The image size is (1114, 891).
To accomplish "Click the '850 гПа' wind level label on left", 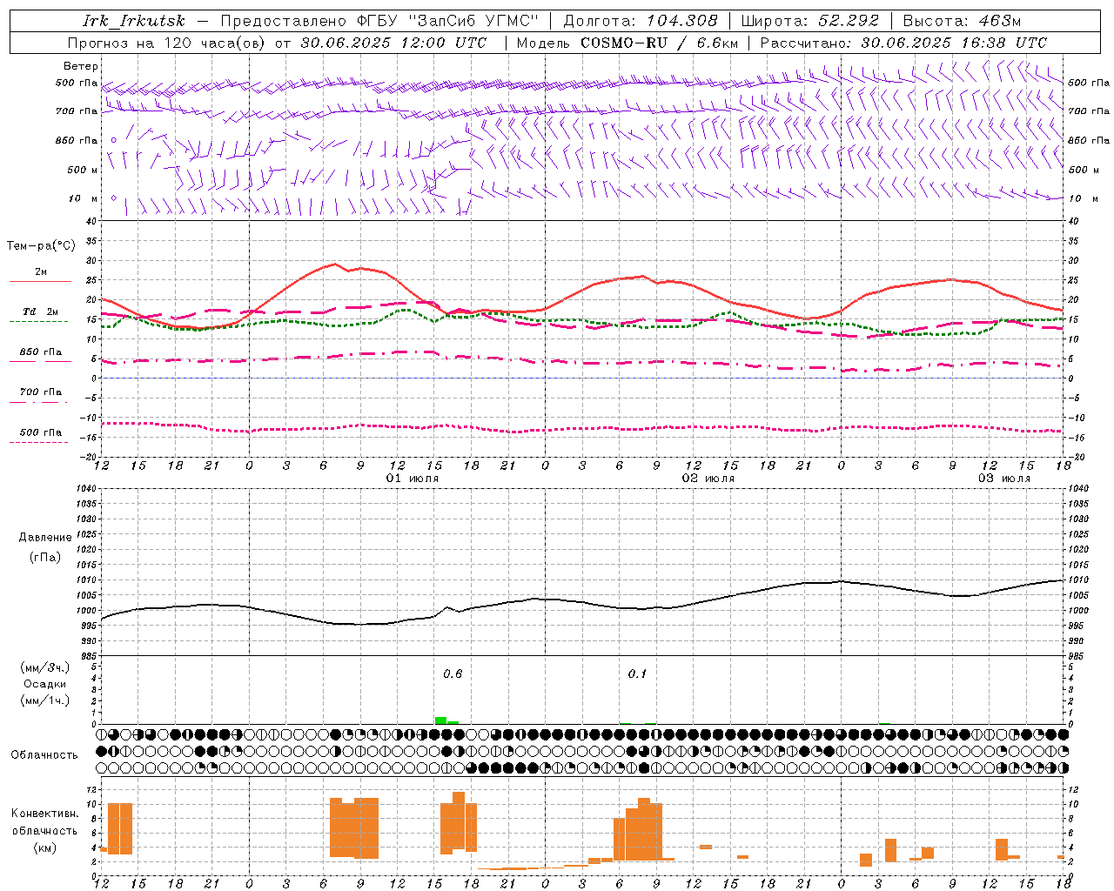I will [77, 140].
